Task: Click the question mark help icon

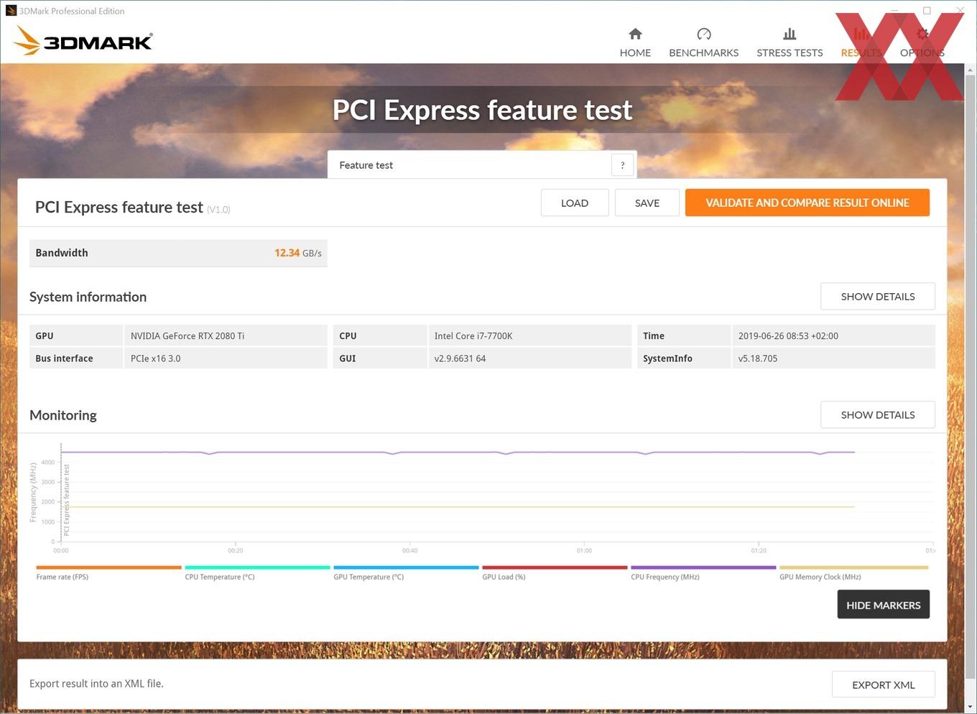Action: [x=623, y=165]
